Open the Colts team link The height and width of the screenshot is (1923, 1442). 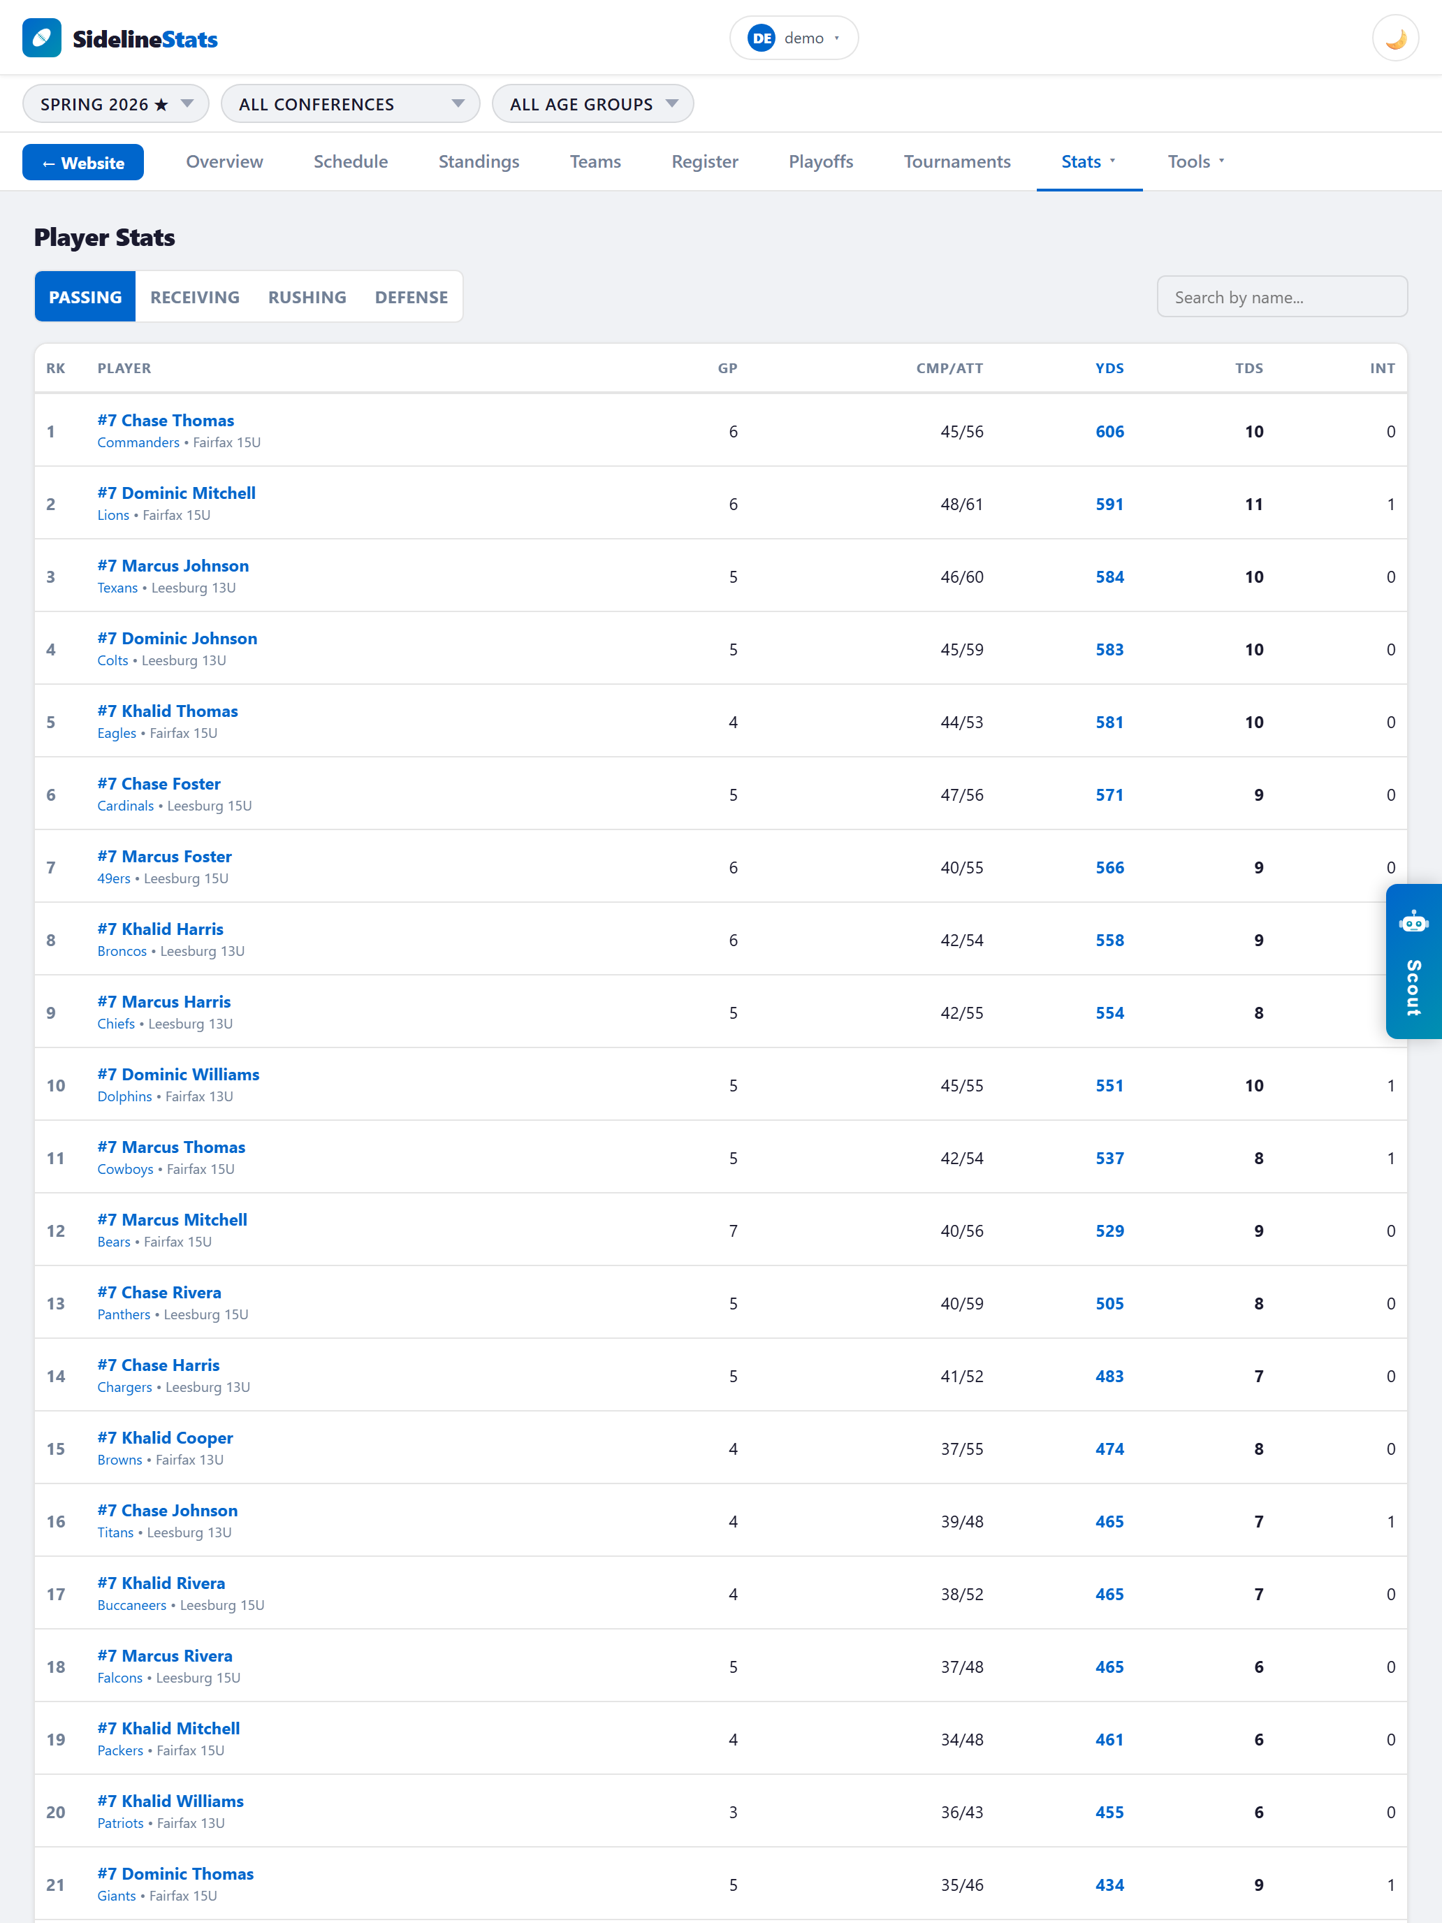click(x=113, y=661)
